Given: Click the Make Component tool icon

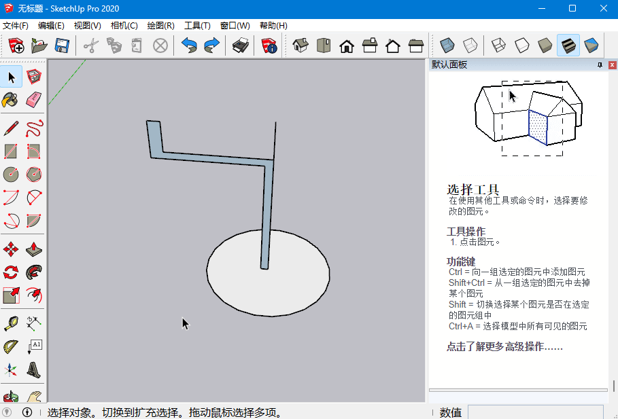Looking at the screenshot, I should coord(34,76).
